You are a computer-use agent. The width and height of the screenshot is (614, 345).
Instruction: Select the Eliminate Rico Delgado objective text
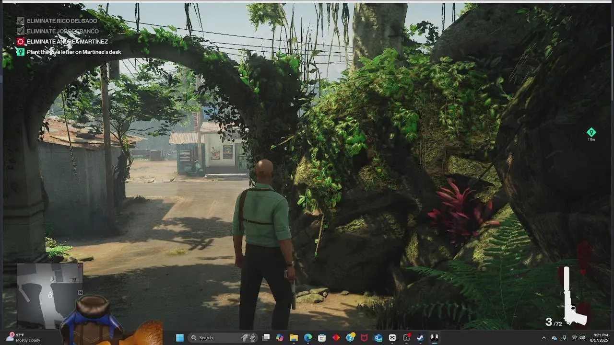(x=62, y=21)
